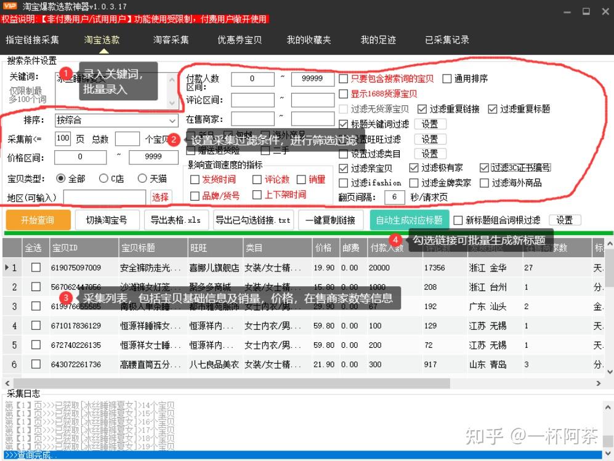614x461 pixels.
Task: Tick the 品牌/货号 checkbox
Action: tap(195, 196)
